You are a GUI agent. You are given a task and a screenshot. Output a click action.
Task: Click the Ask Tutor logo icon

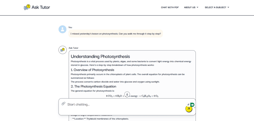coord(27,7)
